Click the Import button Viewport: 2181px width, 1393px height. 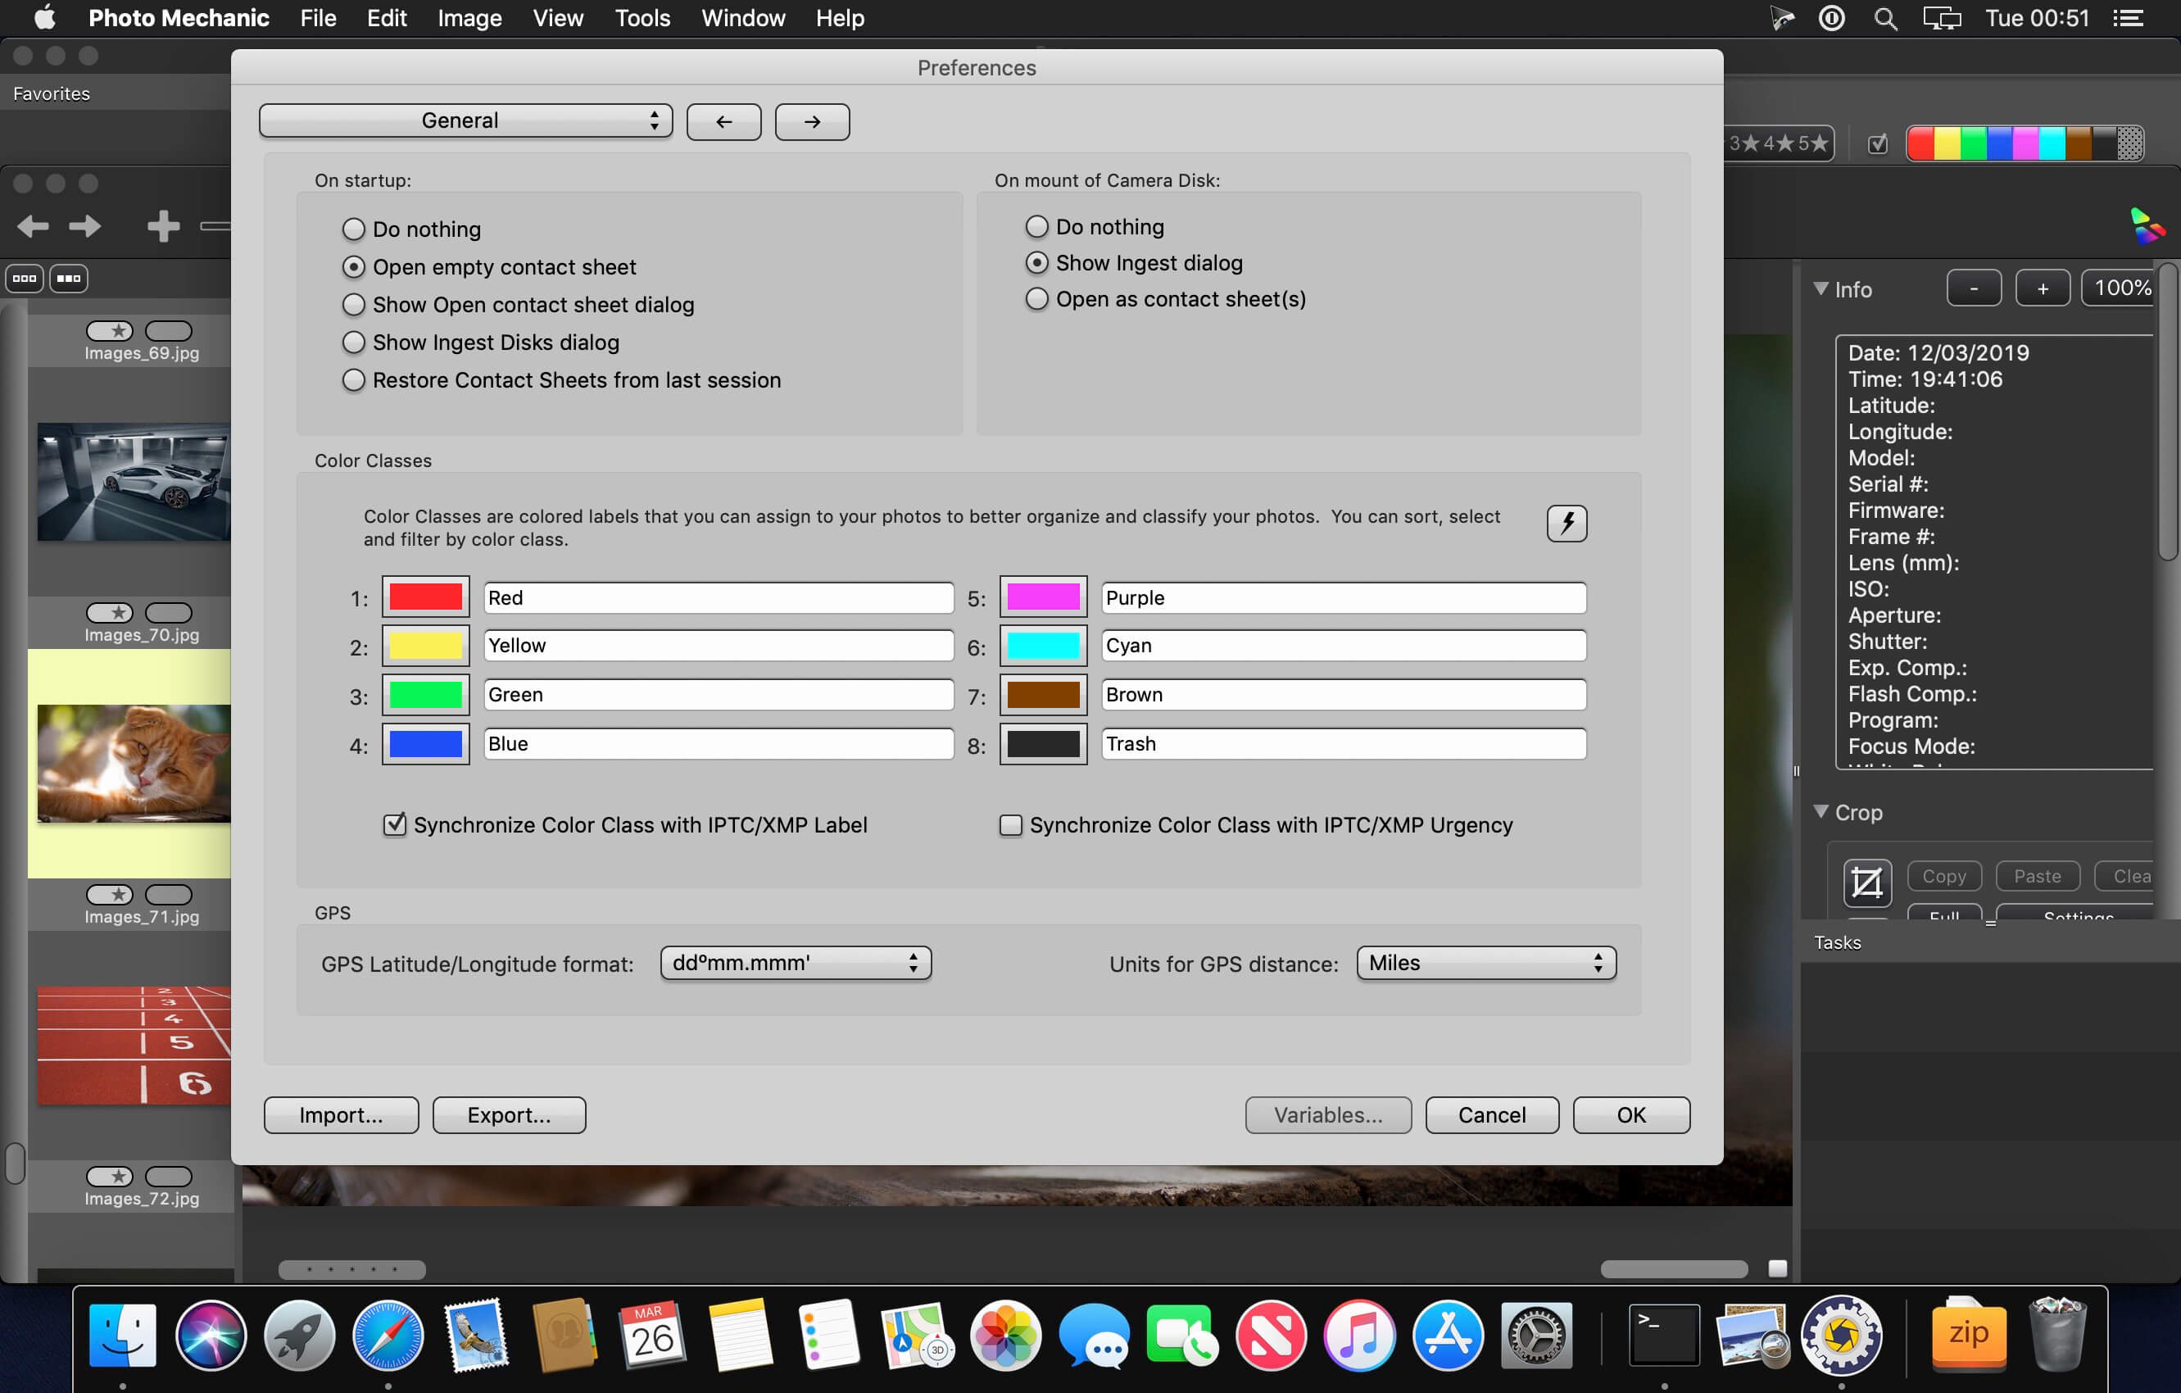(340, 1114)
